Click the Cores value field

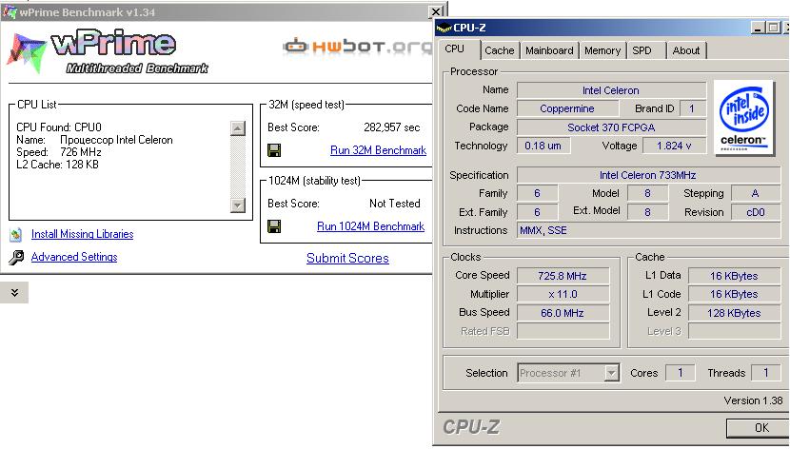click(681, 373)
